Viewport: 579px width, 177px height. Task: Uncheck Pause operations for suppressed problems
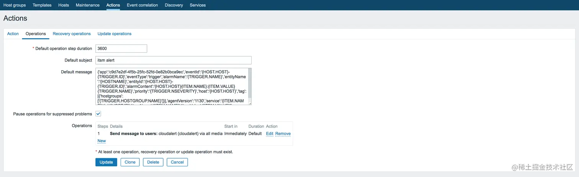98,114
